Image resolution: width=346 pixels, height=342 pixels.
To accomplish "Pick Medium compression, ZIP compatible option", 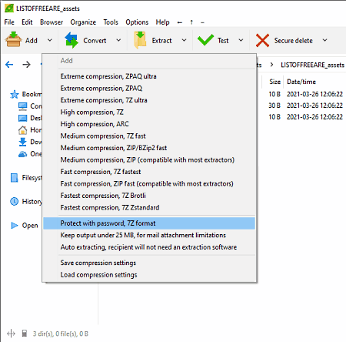I will [149, 160].
